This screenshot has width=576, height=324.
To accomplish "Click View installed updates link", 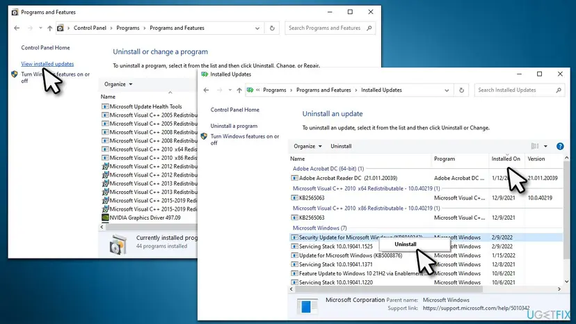I will pos(47,63).
